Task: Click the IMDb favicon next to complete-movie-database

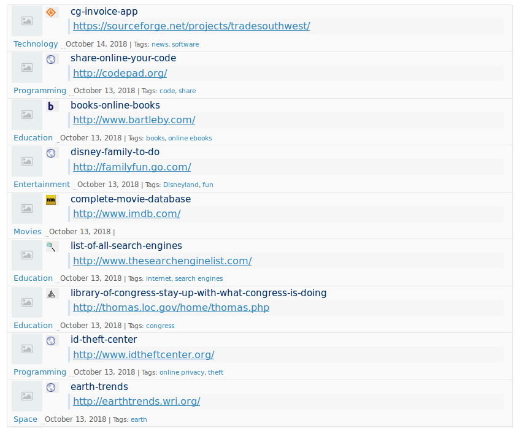Action: click(51, 199)
